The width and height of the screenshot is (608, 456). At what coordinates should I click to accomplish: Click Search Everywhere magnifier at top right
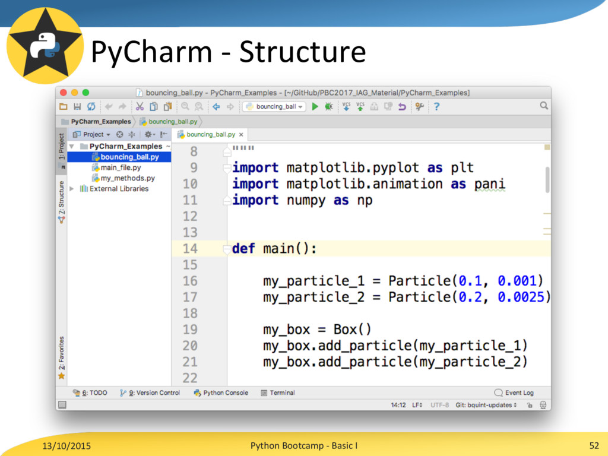point(544,106)
